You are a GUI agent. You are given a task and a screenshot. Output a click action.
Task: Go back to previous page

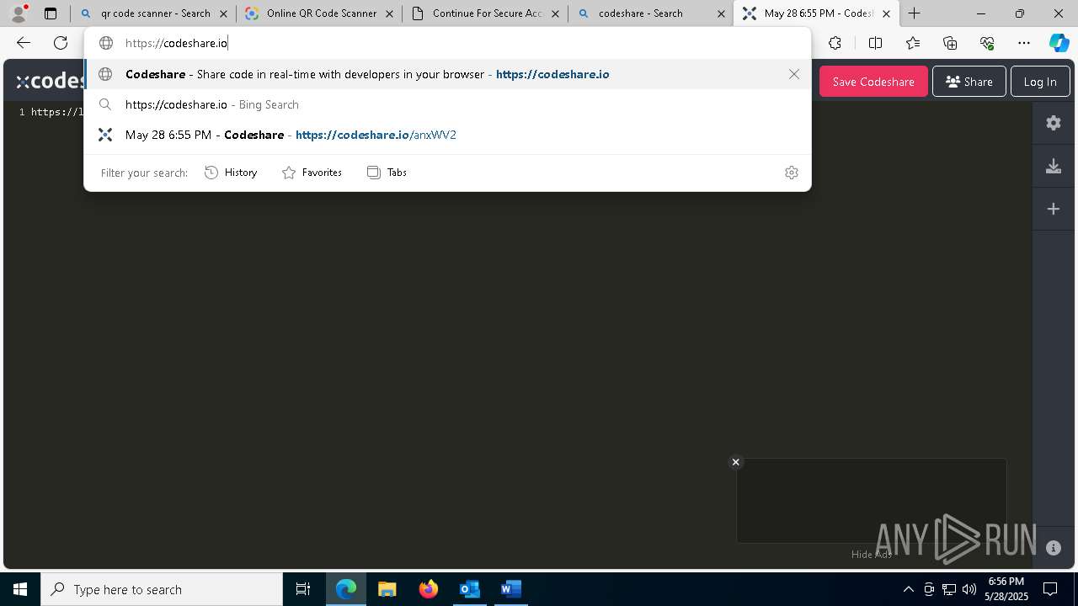tap(24, 43)
